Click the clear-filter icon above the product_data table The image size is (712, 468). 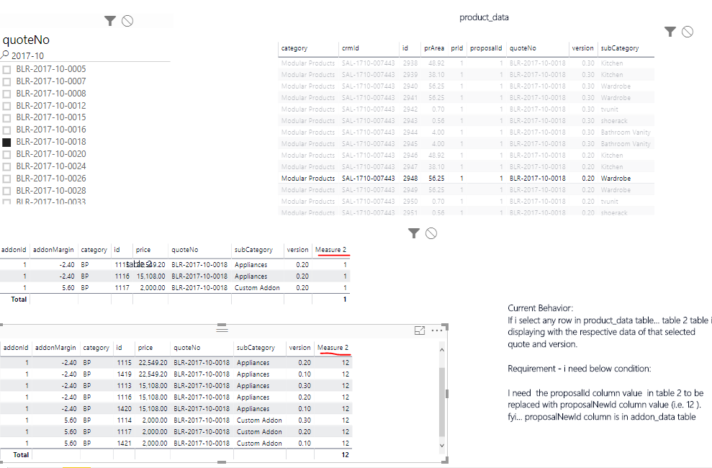pyautogui.click(x=688, y=32)
